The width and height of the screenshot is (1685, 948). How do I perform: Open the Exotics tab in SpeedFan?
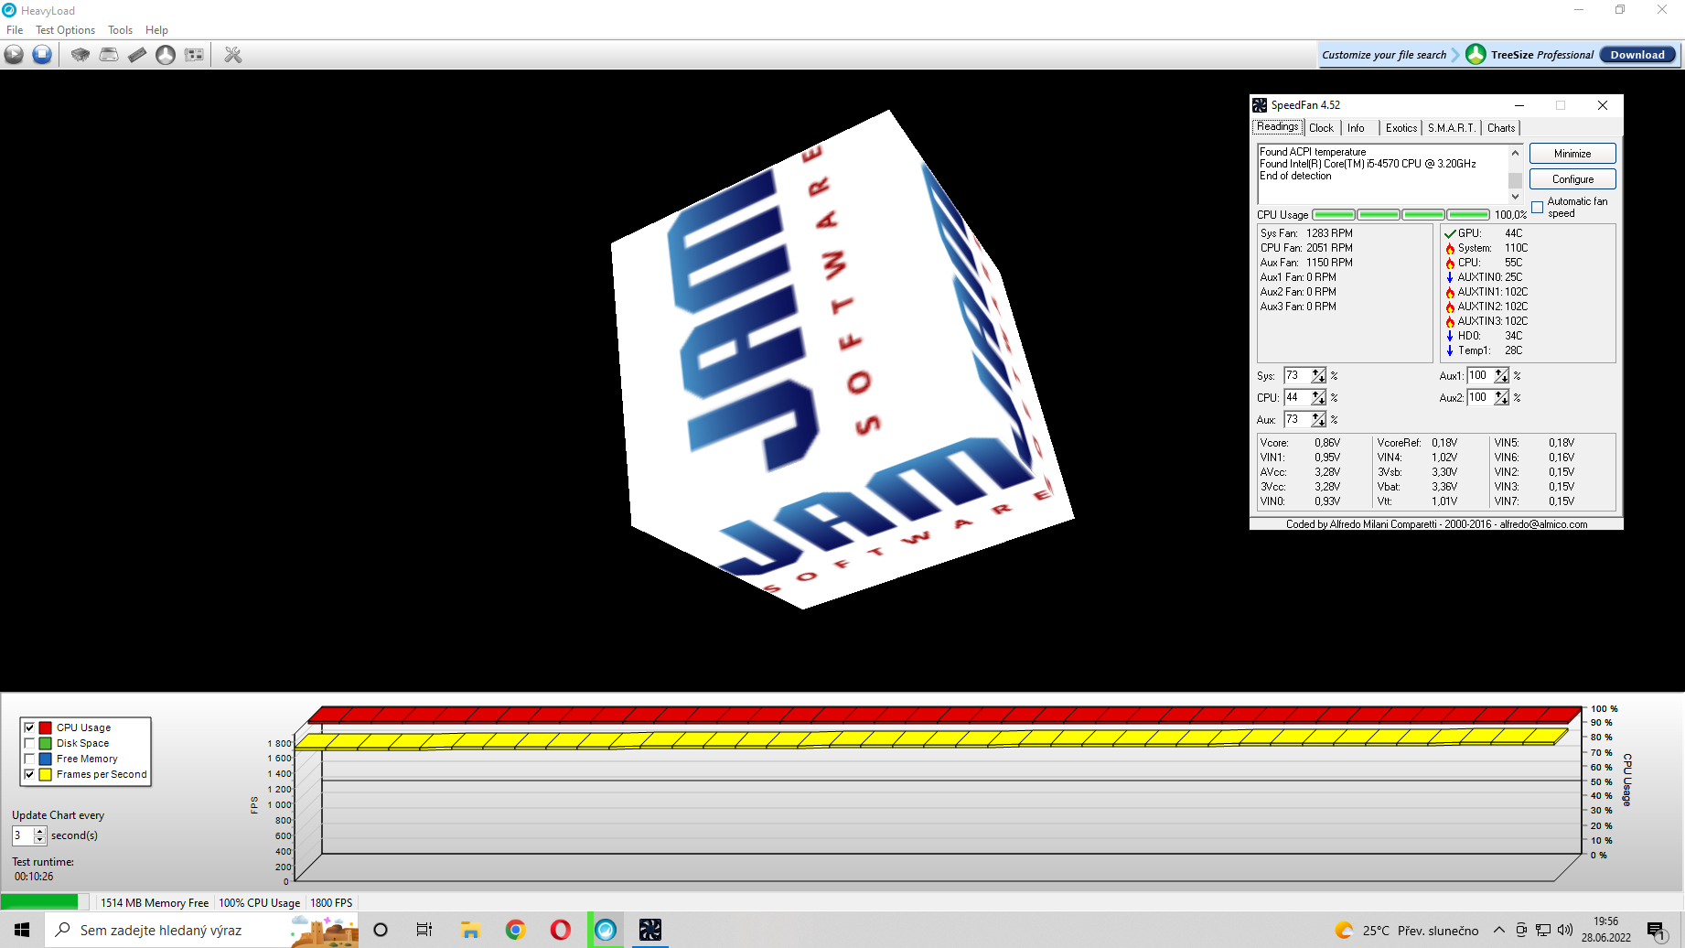click(x=1401, y=128)
